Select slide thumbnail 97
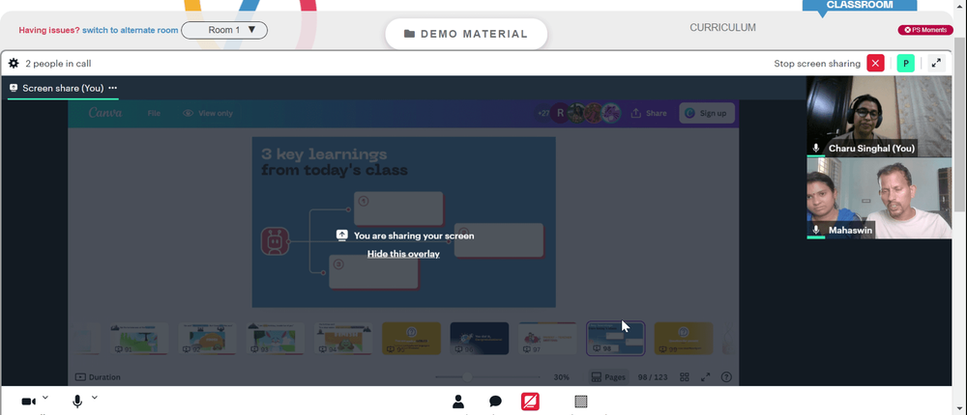The image size is (967, 415). [x=547, y=338]
